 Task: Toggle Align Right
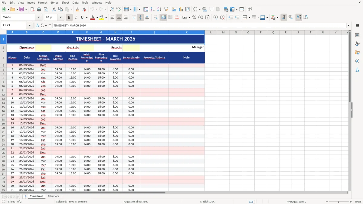coord(126,18)
